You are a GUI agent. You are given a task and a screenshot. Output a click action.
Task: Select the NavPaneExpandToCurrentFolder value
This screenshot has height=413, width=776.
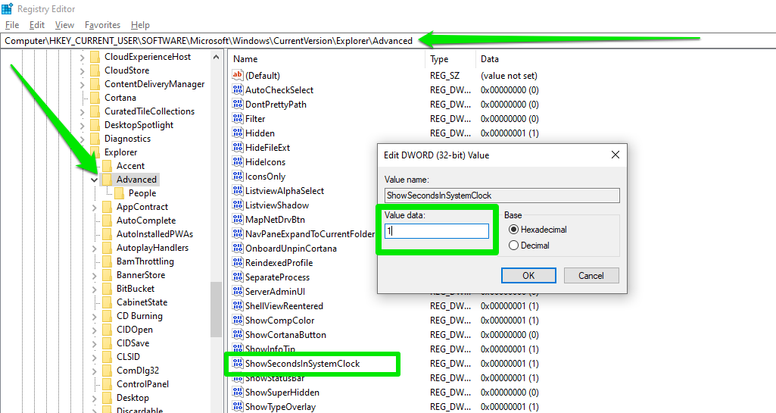[310, 233]
